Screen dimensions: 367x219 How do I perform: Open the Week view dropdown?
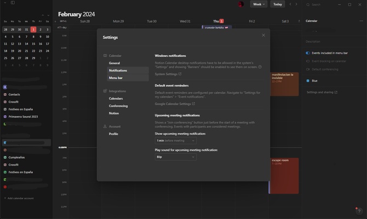click(259, 4)
